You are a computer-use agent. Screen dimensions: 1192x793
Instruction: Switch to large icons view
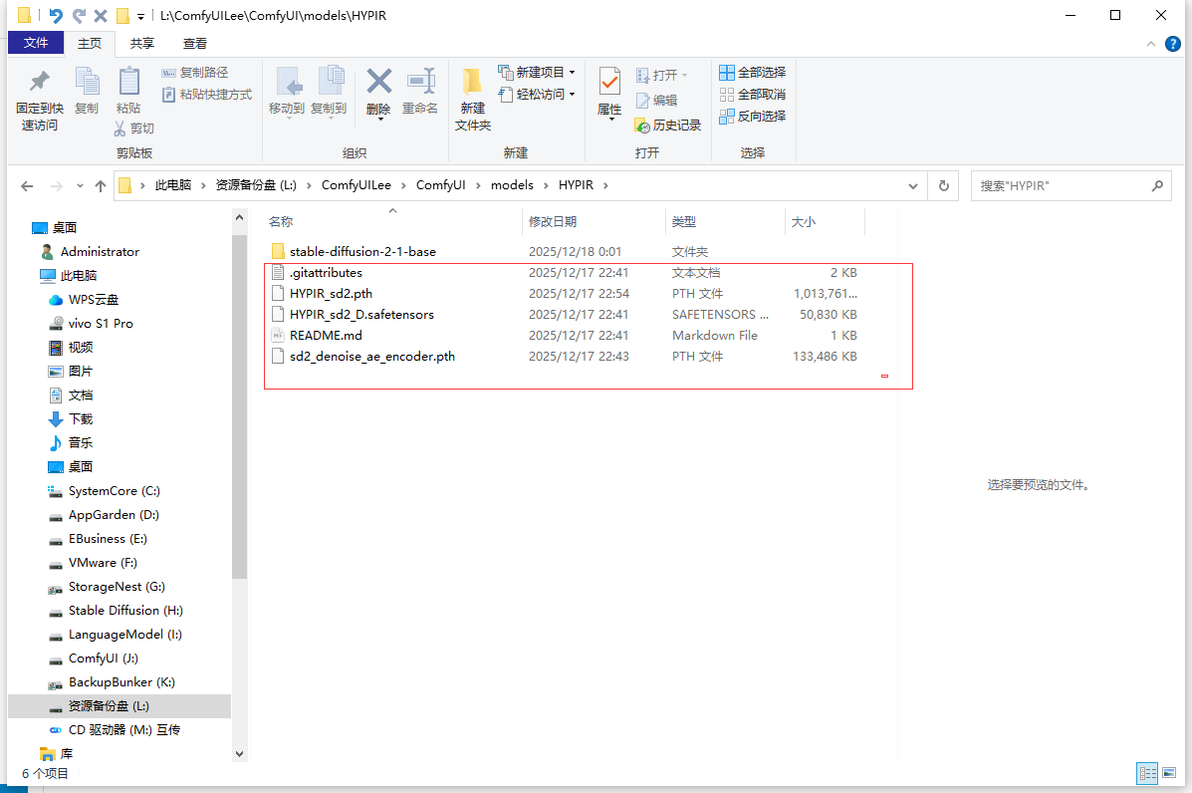click(x=1171, y=773)
